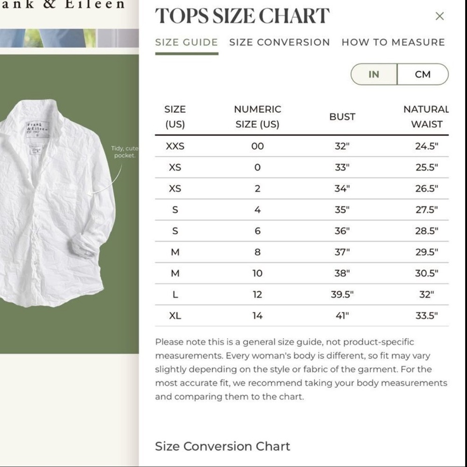The image size is (467, 467).
Task: Click the Numeric Size (US) column header
Action: 258,117
